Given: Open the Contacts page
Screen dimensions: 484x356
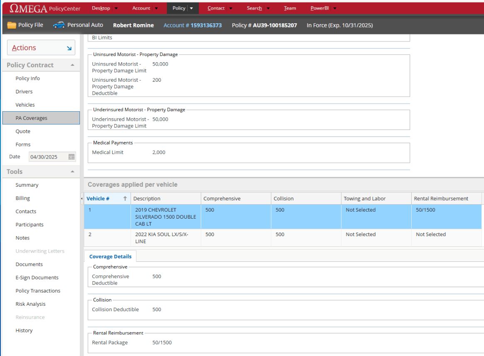Looking at the screenshot, I should (26, 211).
